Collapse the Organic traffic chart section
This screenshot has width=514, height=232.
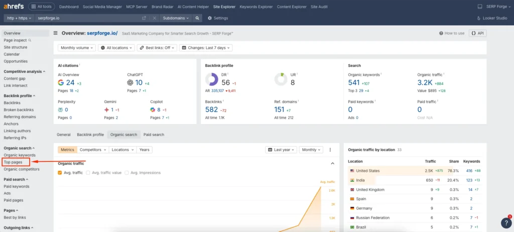point(332,163)
